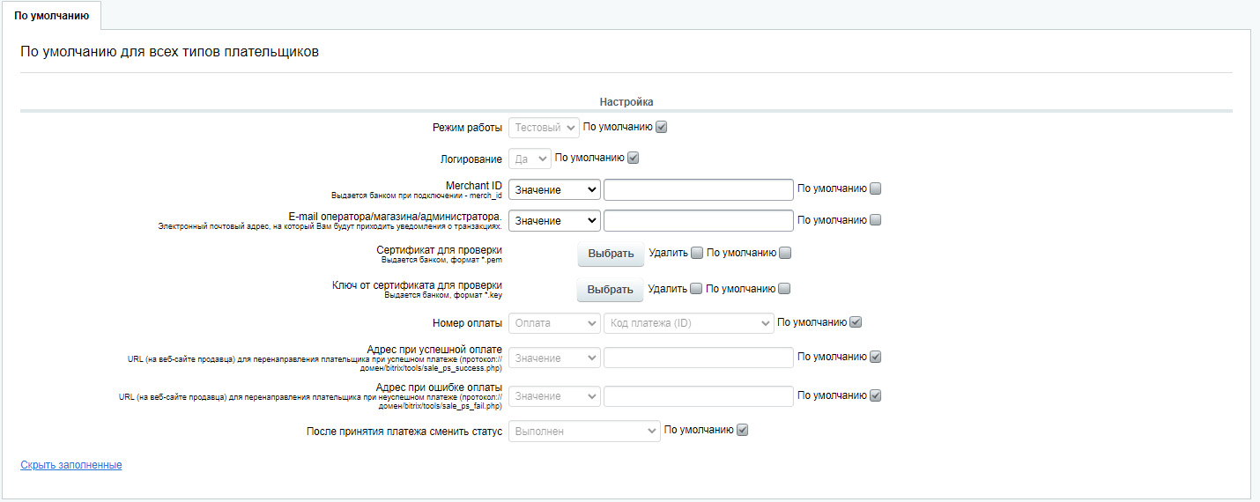
Task: Click the e-mail operator input field
Action: click(x=698, y=220)
